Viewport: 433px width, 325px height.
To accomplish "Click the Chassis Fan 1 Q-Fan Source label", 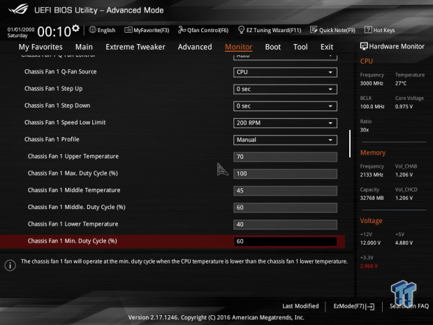I will pos(61,72).
